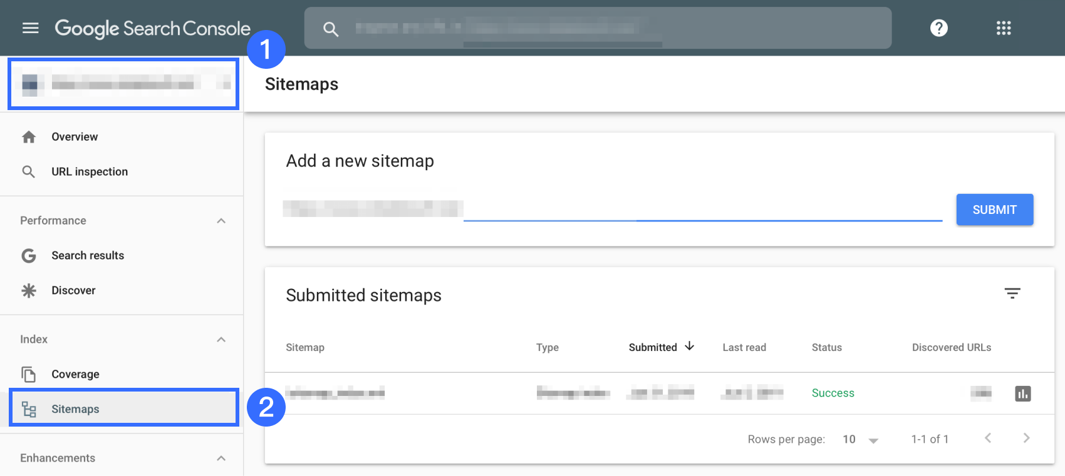Viewport: 1065px width, 476px height.
Task: Click the new sitemap URL input field
Action: pyautogui.click(x=702, y=210)
